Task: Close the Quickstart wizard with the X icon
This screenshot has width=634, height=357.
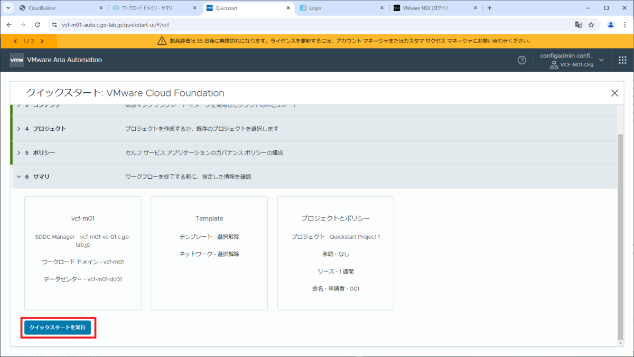Action: point(614,93)
